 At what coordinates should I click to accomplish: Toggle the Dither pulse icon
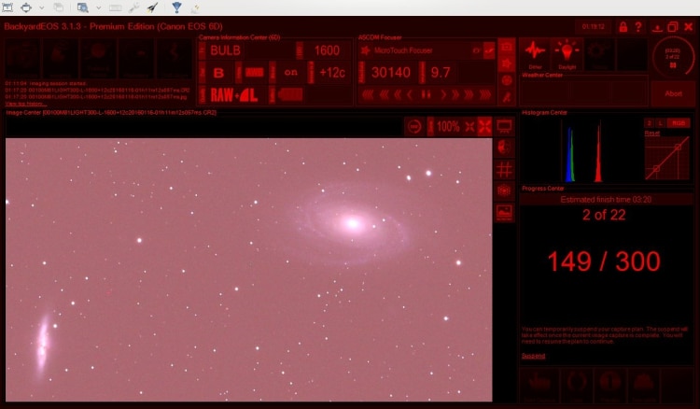[535, 54]
